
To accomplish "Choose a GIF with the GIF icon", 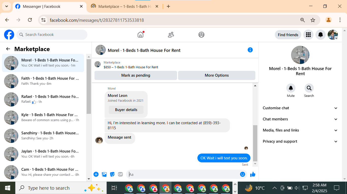I will (x=120, y=174).
